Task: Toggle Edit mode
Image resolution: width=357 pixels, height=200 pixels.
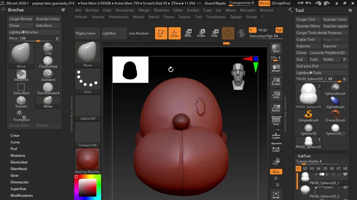Action: pyautogui.click(x=161, y=33)
